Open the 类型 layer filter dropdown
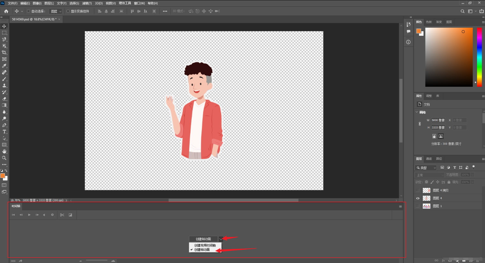Screen dimensions: 485x263 (426, 168)
